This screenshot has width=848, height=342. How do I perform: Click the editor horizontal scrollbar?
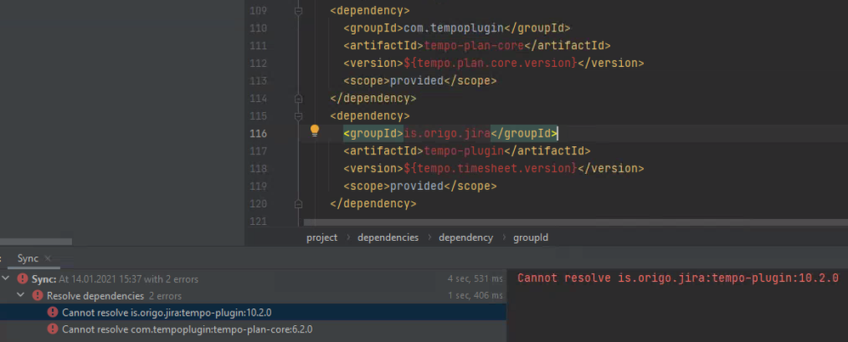click(x=575, y=222)
